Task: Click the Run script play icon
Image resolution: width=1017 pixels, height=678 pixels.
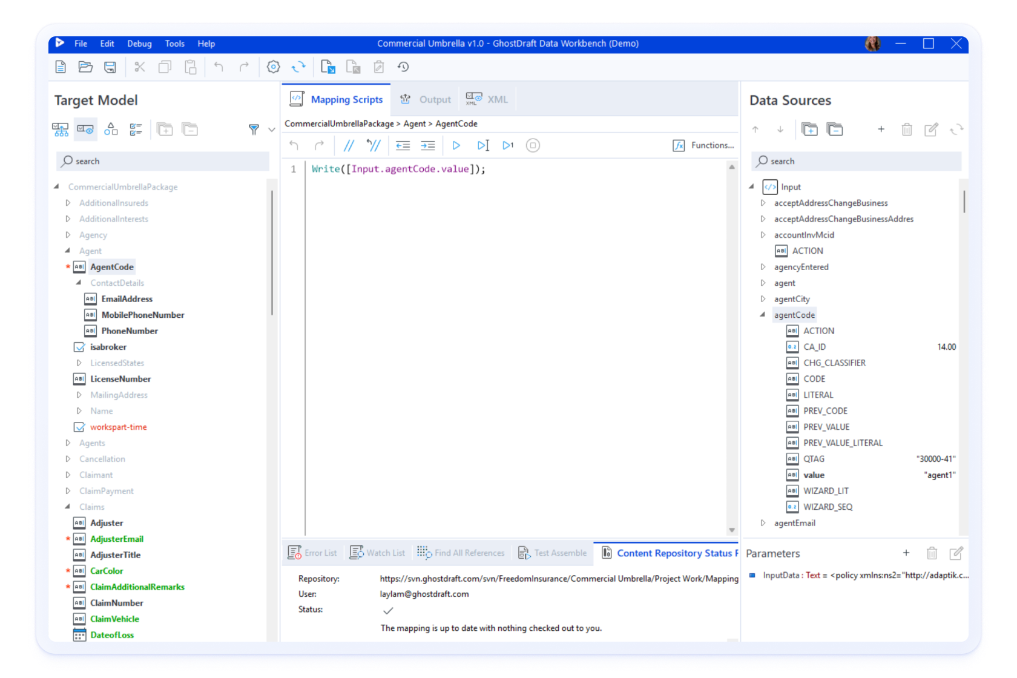Action: (x=456, y=145)
